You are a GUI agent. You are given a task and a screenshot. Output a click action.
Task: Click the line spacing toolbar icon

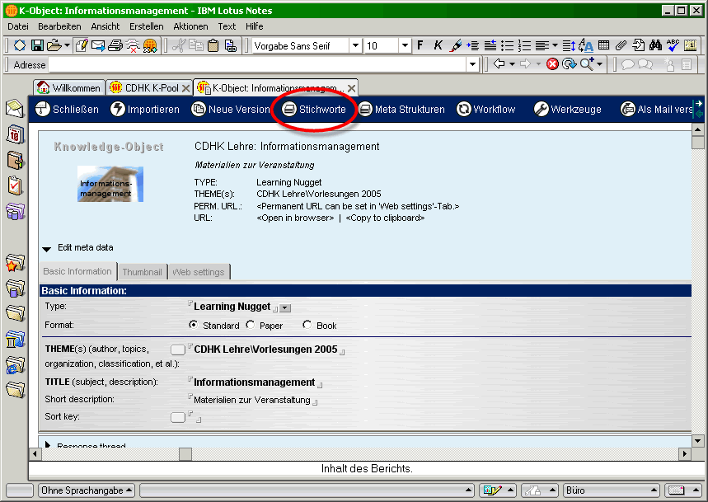[569, 45]
